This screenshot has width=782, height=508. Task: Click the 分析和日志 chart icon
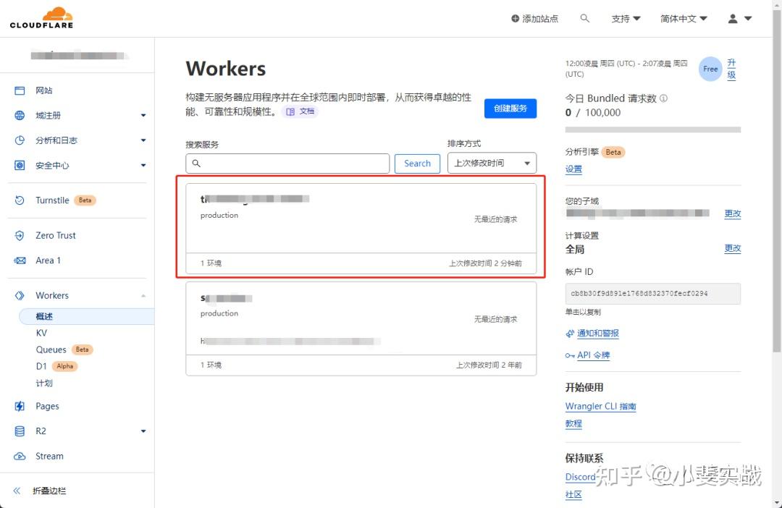20,140
